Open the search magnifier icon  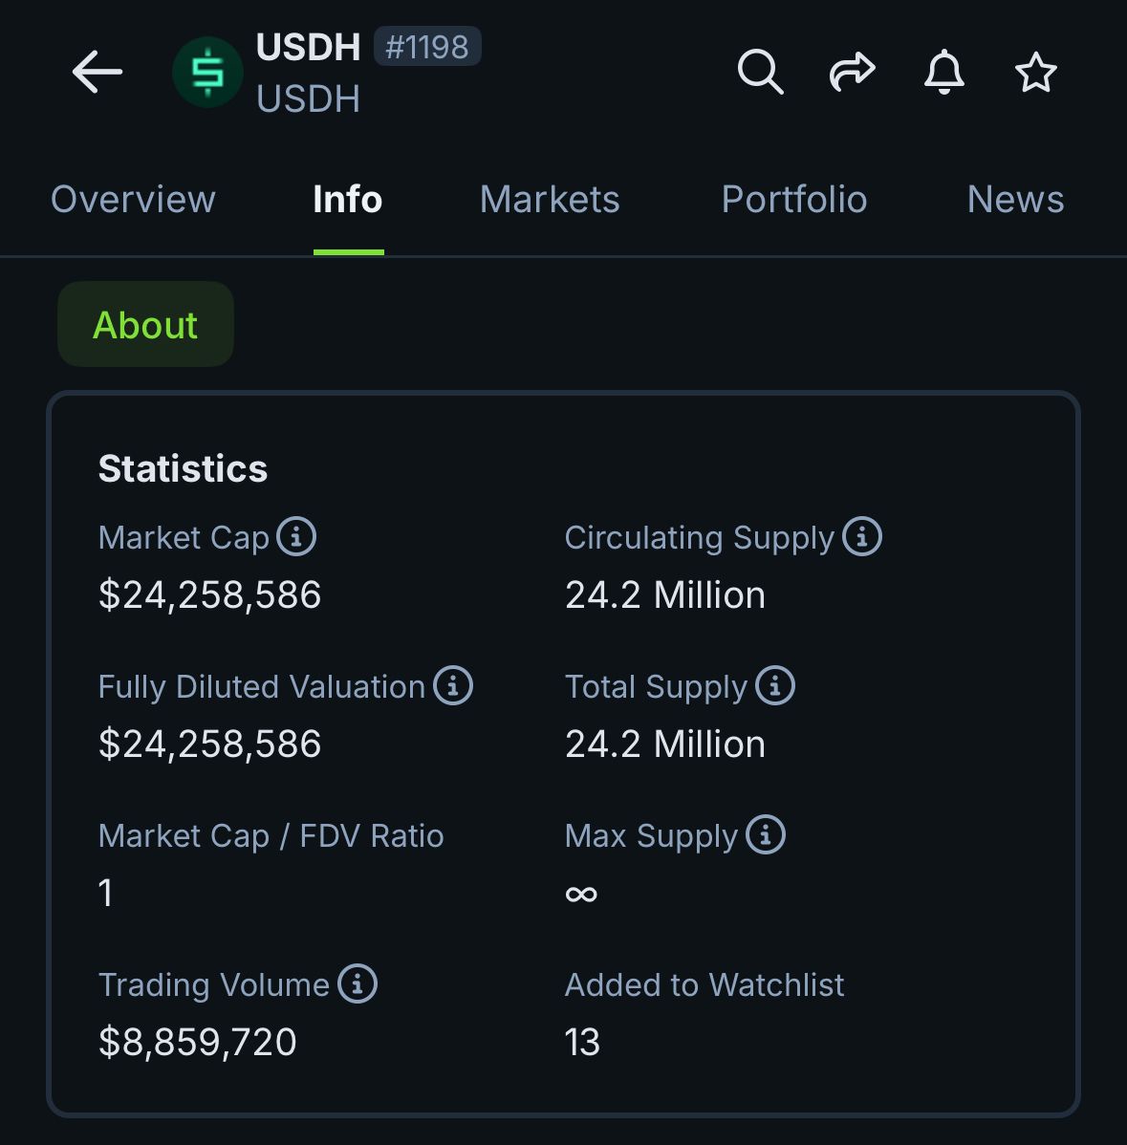point(760,73)
